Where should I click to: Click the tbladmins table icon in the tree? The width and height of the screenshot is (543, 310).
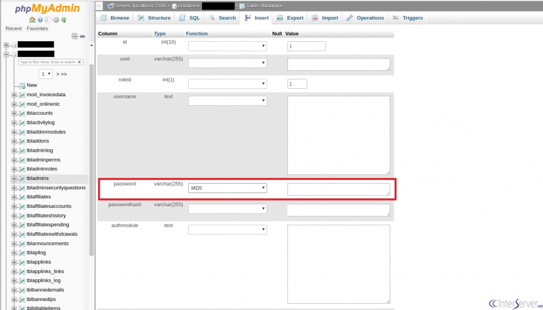point(22,178)
